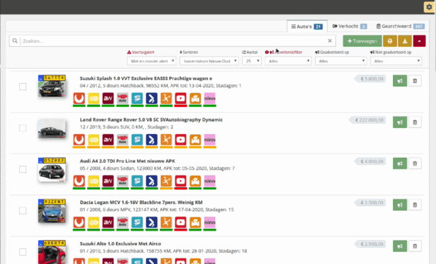Image resolution: width=436 pixels, height=264 pixels.
Task: Click the AW portal icon on the Suzuki Splash row
Action: click(x=108, y=98)
